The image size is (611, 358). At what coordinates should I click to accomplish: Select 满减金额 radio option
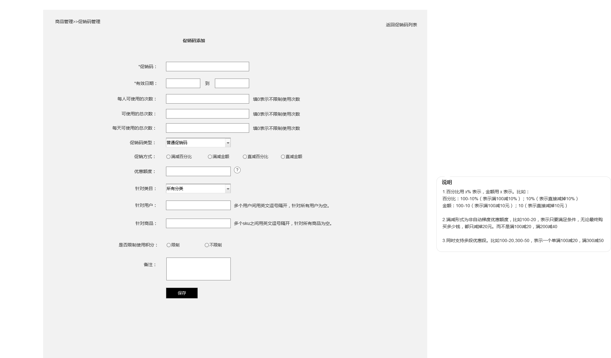coord(210,157)
